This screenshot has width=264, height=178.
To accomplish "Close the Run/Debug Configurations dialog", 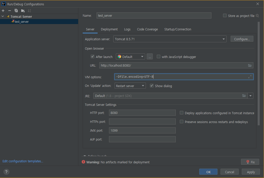I will click(x=258, y=4).
